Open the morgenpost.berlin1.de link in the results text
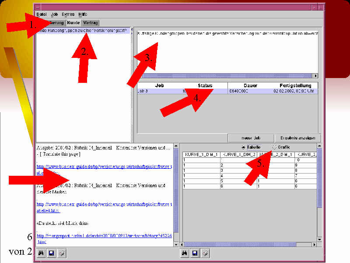This screenshot has height=263, width=350. click(x=104, y=236)
